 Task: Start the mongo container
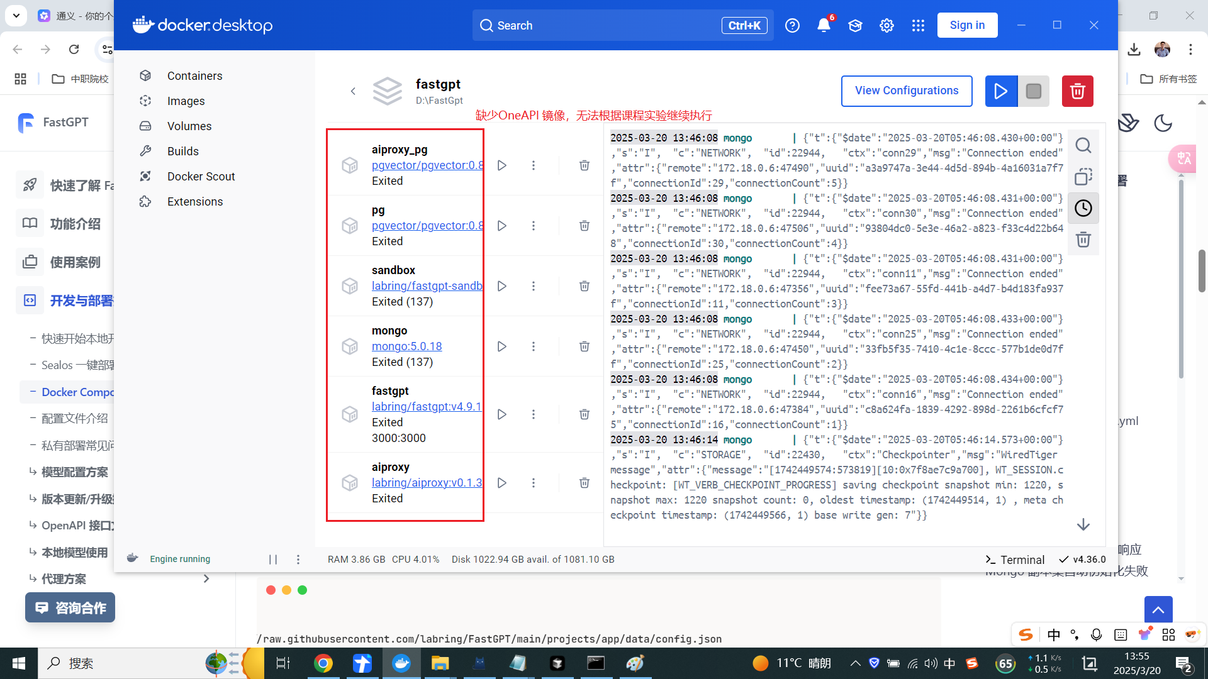pyautogui.click(x=501, y=346)
